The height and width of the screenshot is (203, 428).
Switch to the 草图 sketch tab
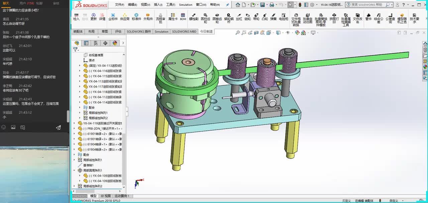(105, 31)
